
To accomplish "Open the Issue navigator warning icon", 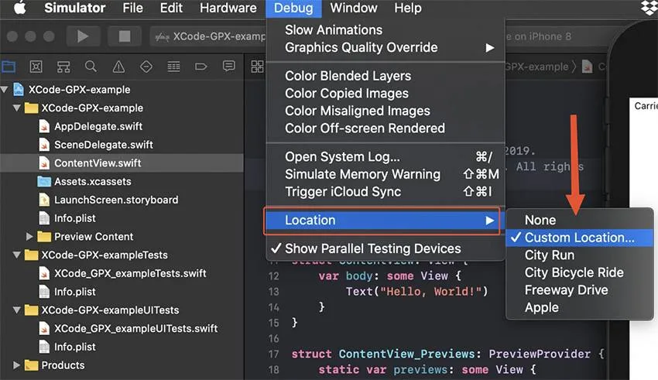I will (118, 67).
